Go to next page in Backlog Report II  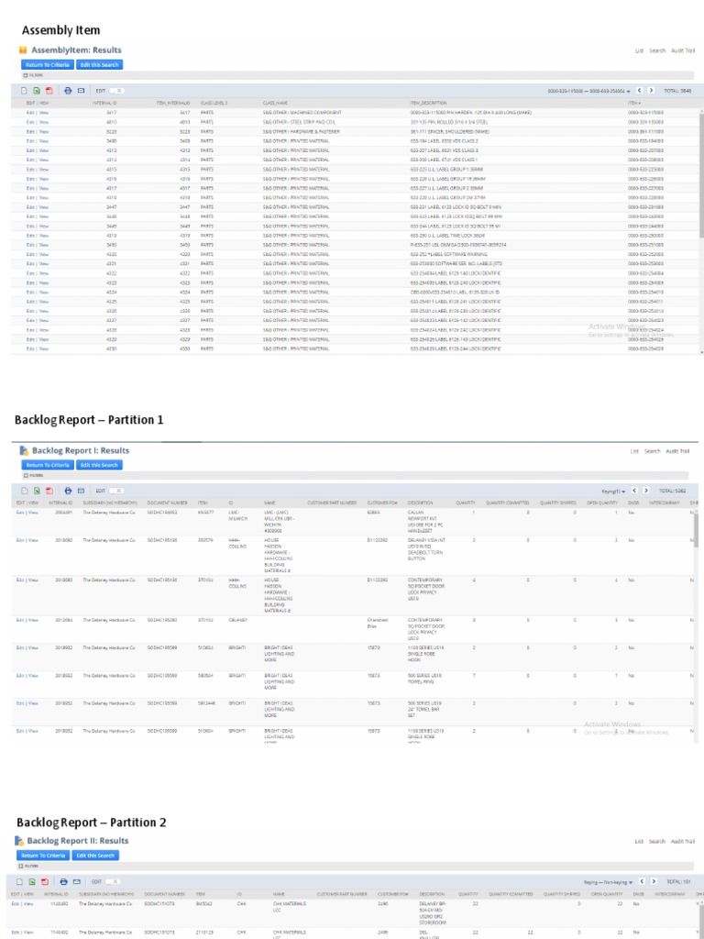click(654, 881)
